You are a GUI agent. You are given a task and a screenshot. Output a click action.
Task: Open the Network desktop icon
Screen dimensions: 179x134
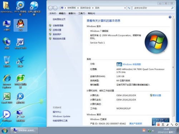click(7, 43)
